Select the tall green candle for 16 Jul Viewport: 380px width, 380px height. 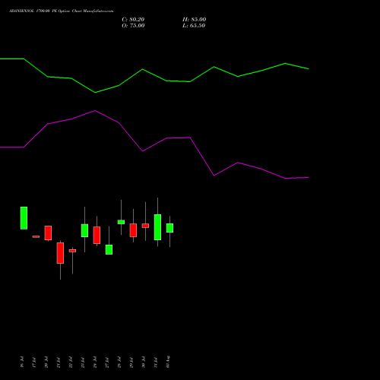click(x=24, y=218)
